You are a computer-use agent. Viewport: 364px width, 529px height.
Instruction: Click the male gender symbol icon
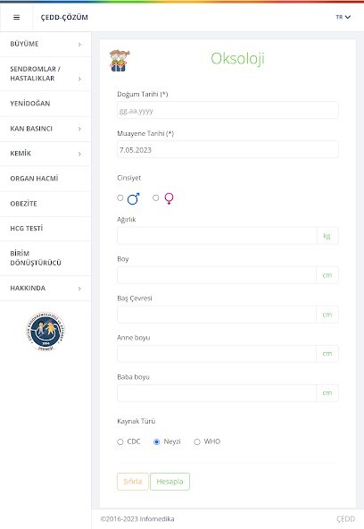click(x=133, y=198)
